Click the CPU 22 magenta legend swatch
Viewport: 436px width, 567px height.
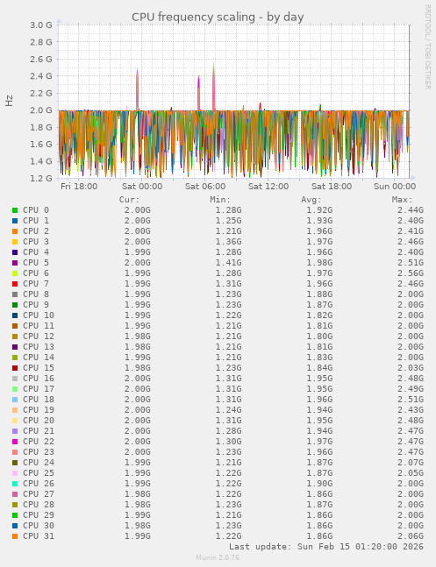click(x=15, y=442)
